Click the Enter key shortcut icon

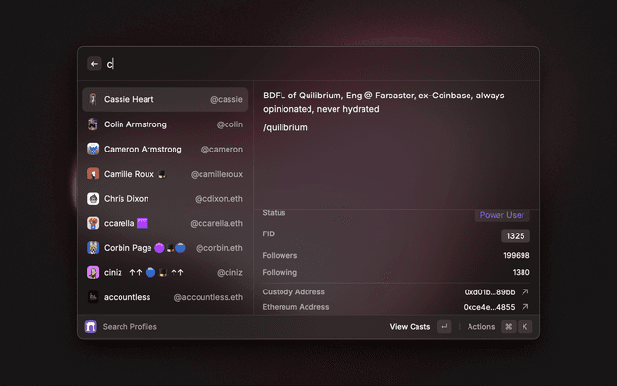point(443,327)
